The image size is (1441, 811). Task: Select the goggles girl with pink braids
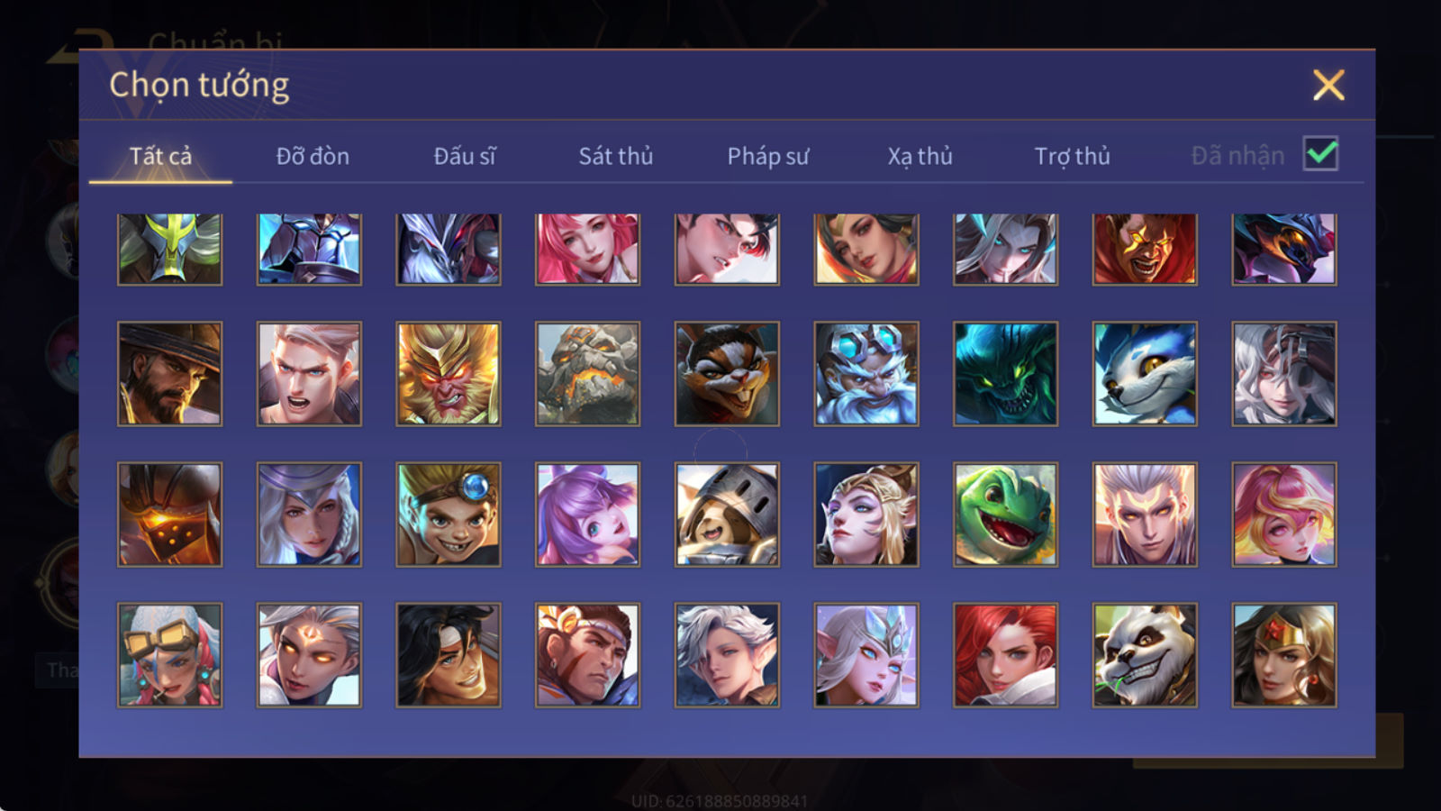[169, 655]
